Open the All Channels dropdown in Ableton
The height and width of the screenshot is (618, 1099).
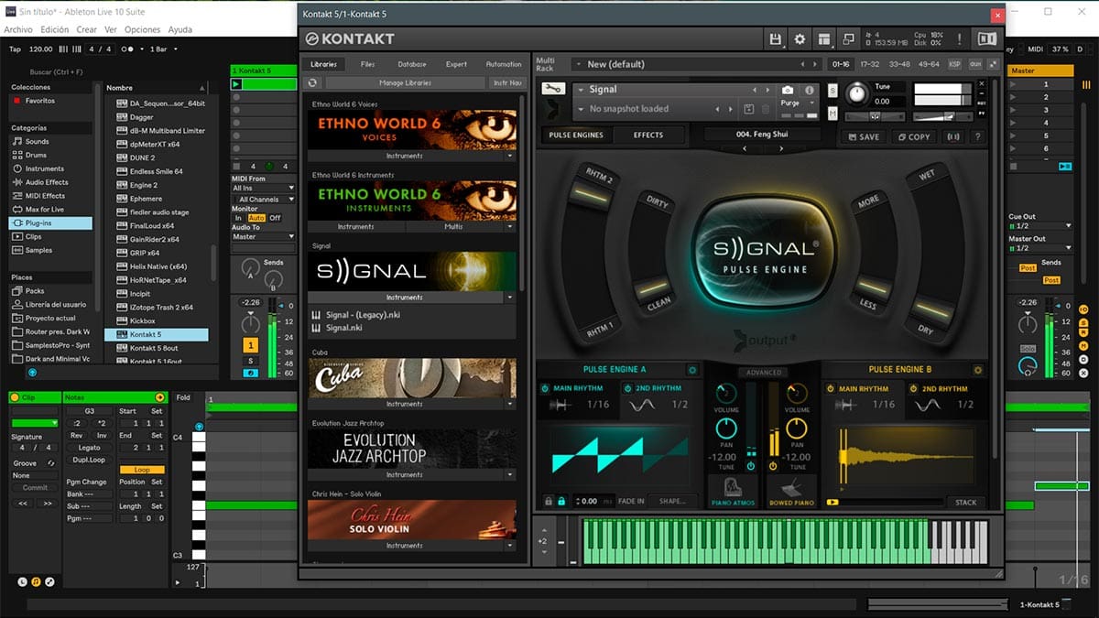tap(264, 199)
